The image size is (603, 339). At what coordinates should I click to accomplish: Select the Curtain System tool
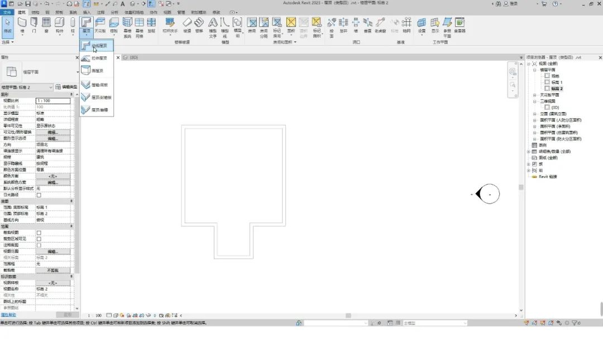tap(127, 27)
